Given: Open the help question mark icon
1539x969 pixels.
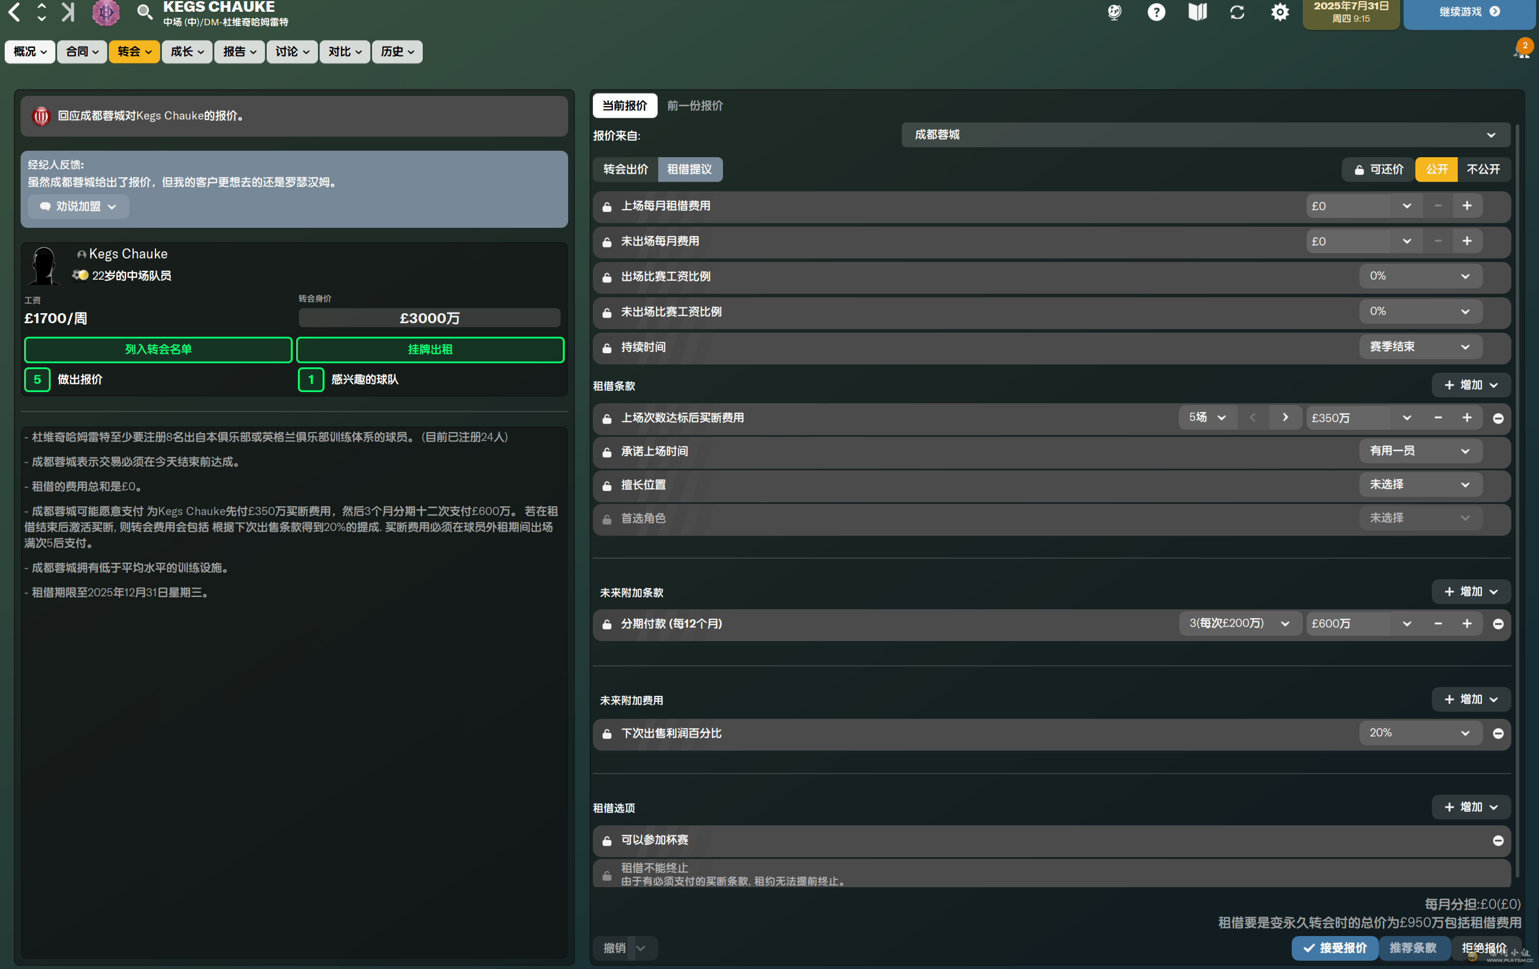Looking at the screenshot, I should (x=1156, y=12).
